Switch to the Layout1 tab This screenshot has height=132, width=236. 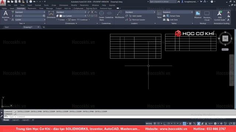tap(15, 120)
